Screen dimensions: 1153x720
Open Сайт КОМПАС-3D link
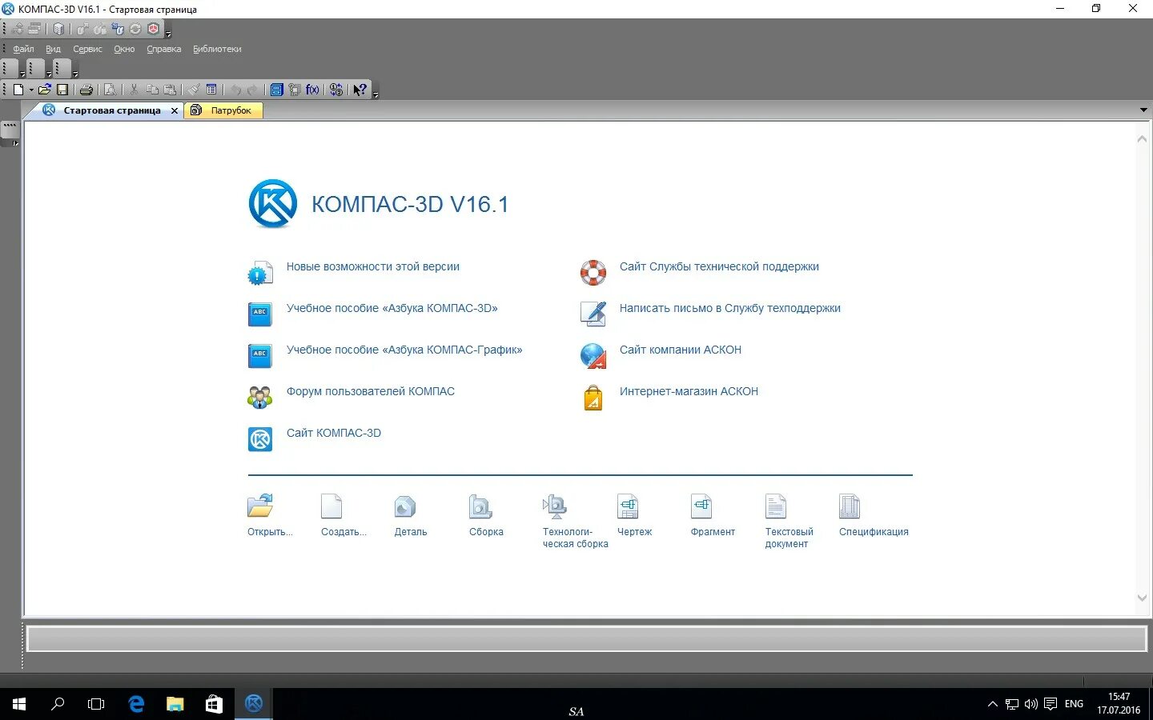[x=334, y=434]
